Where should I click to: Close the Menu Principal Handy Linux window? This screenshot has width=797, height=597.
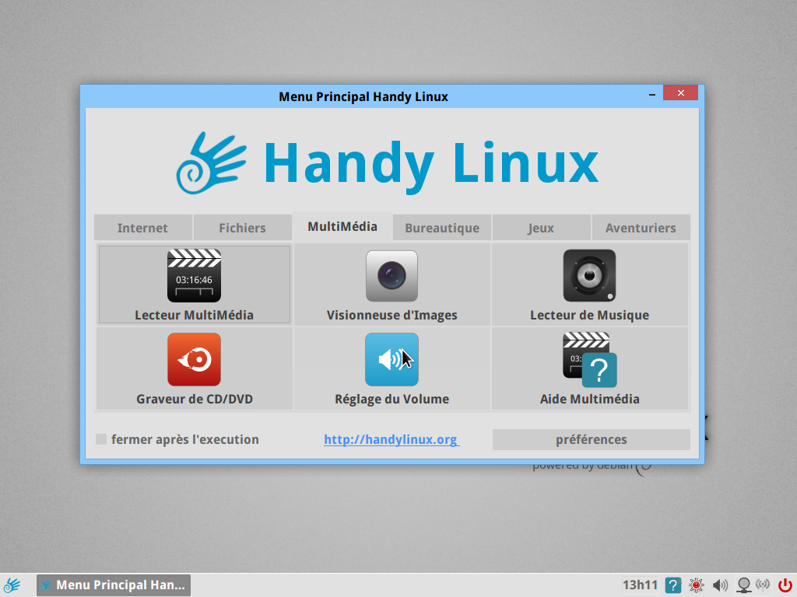(x=680, y=93)
